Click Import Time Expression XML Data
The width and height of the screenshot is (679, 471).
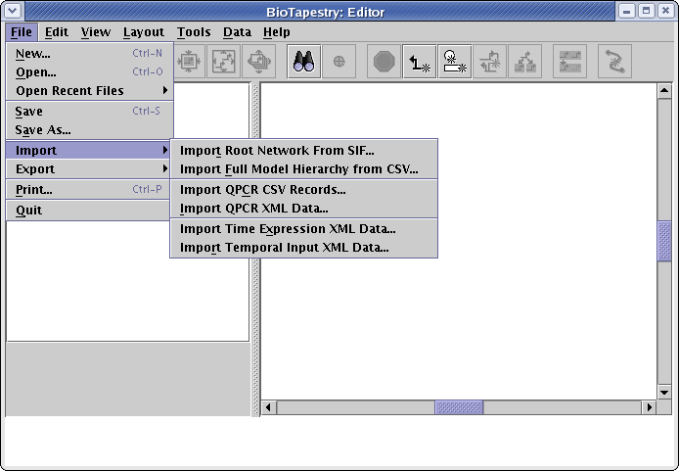click(288, 228)
